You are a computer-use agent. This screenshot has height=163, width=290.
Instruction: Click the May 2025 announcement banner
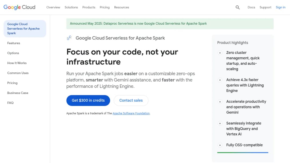pos(170,24)
